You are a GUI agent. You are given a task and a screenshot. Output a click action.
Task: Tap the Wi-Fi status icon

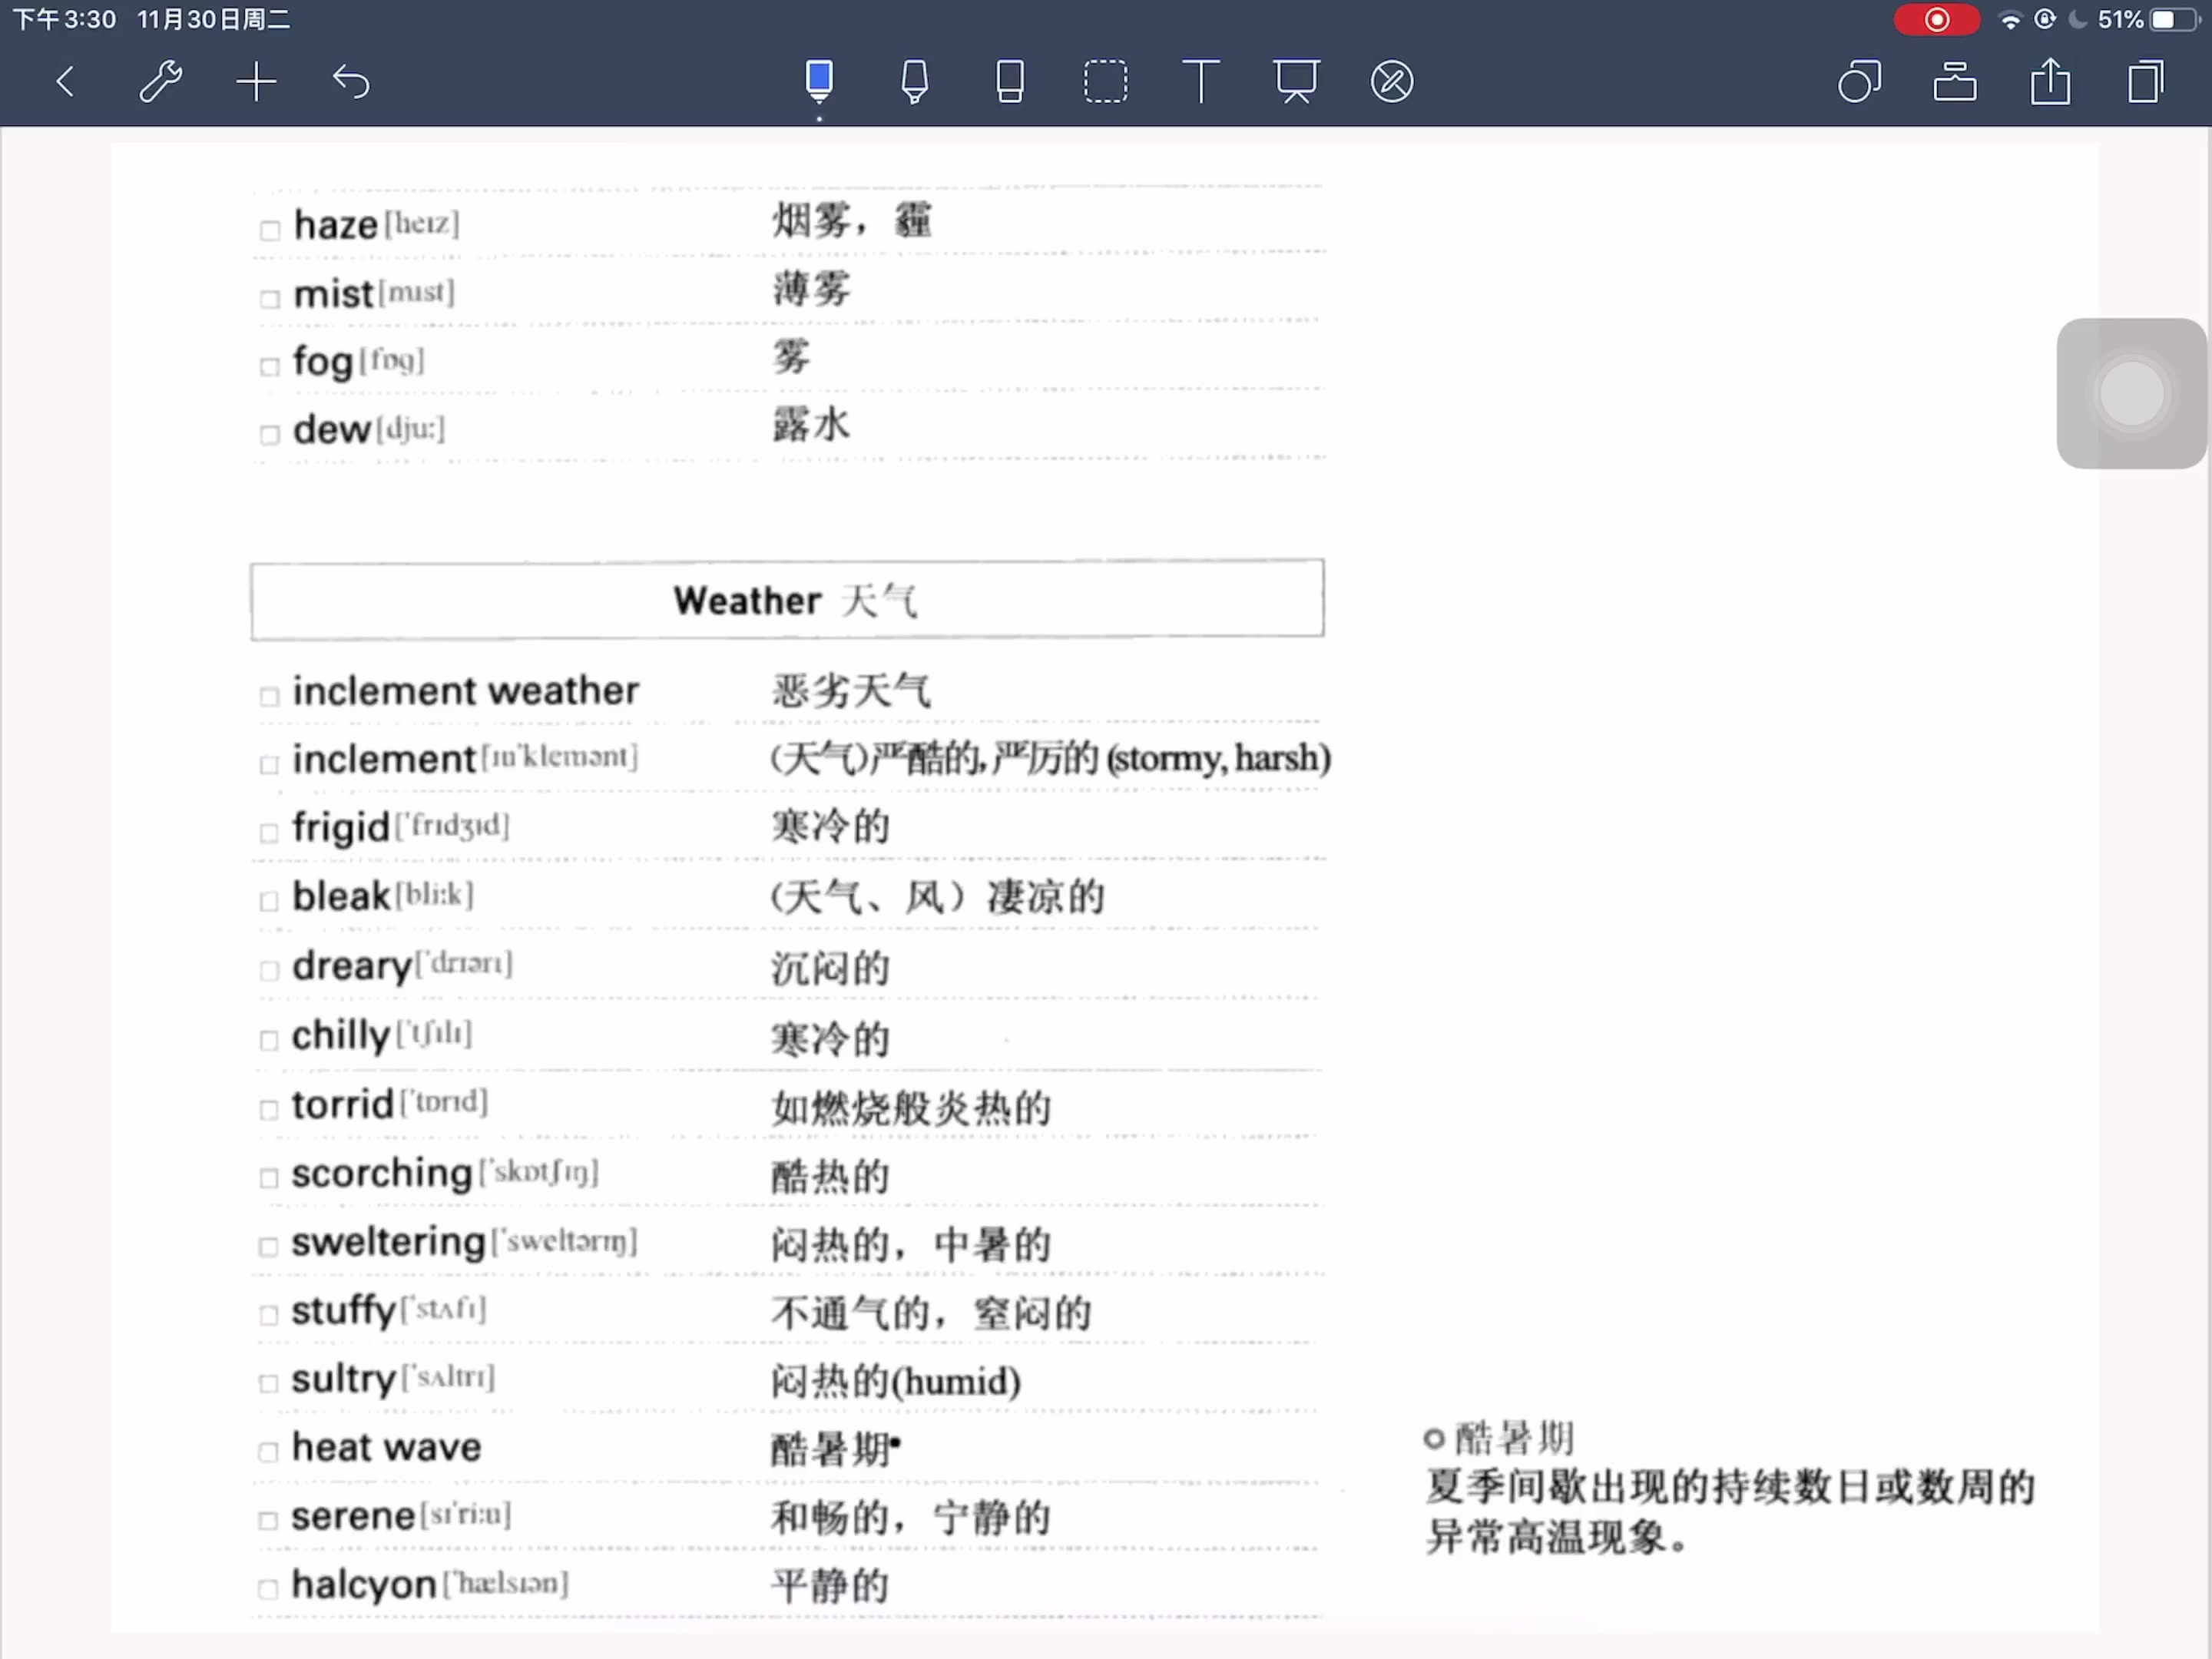click(x=2009, y=20)
